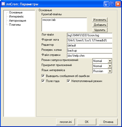Uncheck the Поле года checkbox

tap(43, 81)
